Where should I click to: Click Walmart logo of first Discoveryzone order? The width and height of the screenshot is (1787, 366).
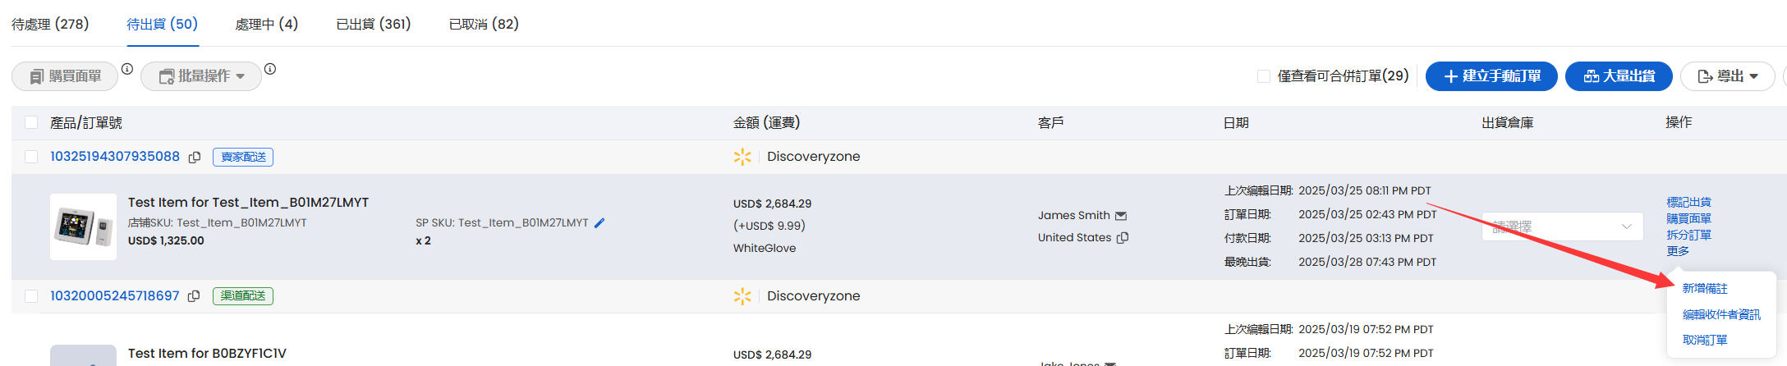(x=742, y=157)
